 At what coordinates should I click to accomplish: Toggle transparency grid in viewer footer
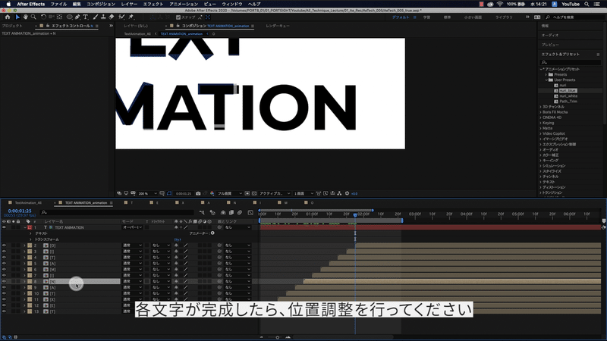pyautogui.click(x=254, y=193)
